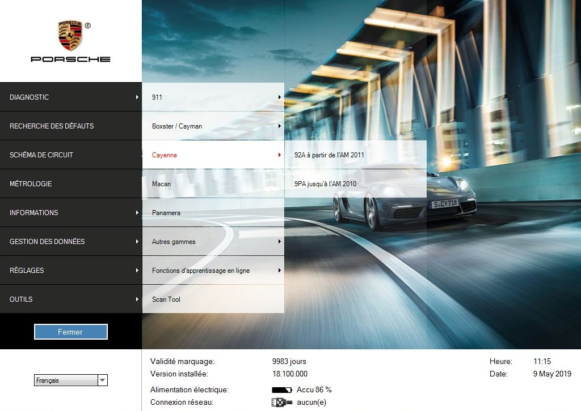The image size is (581, 411).
Task: Select Cayenne model line
Action: pos(213,155)
